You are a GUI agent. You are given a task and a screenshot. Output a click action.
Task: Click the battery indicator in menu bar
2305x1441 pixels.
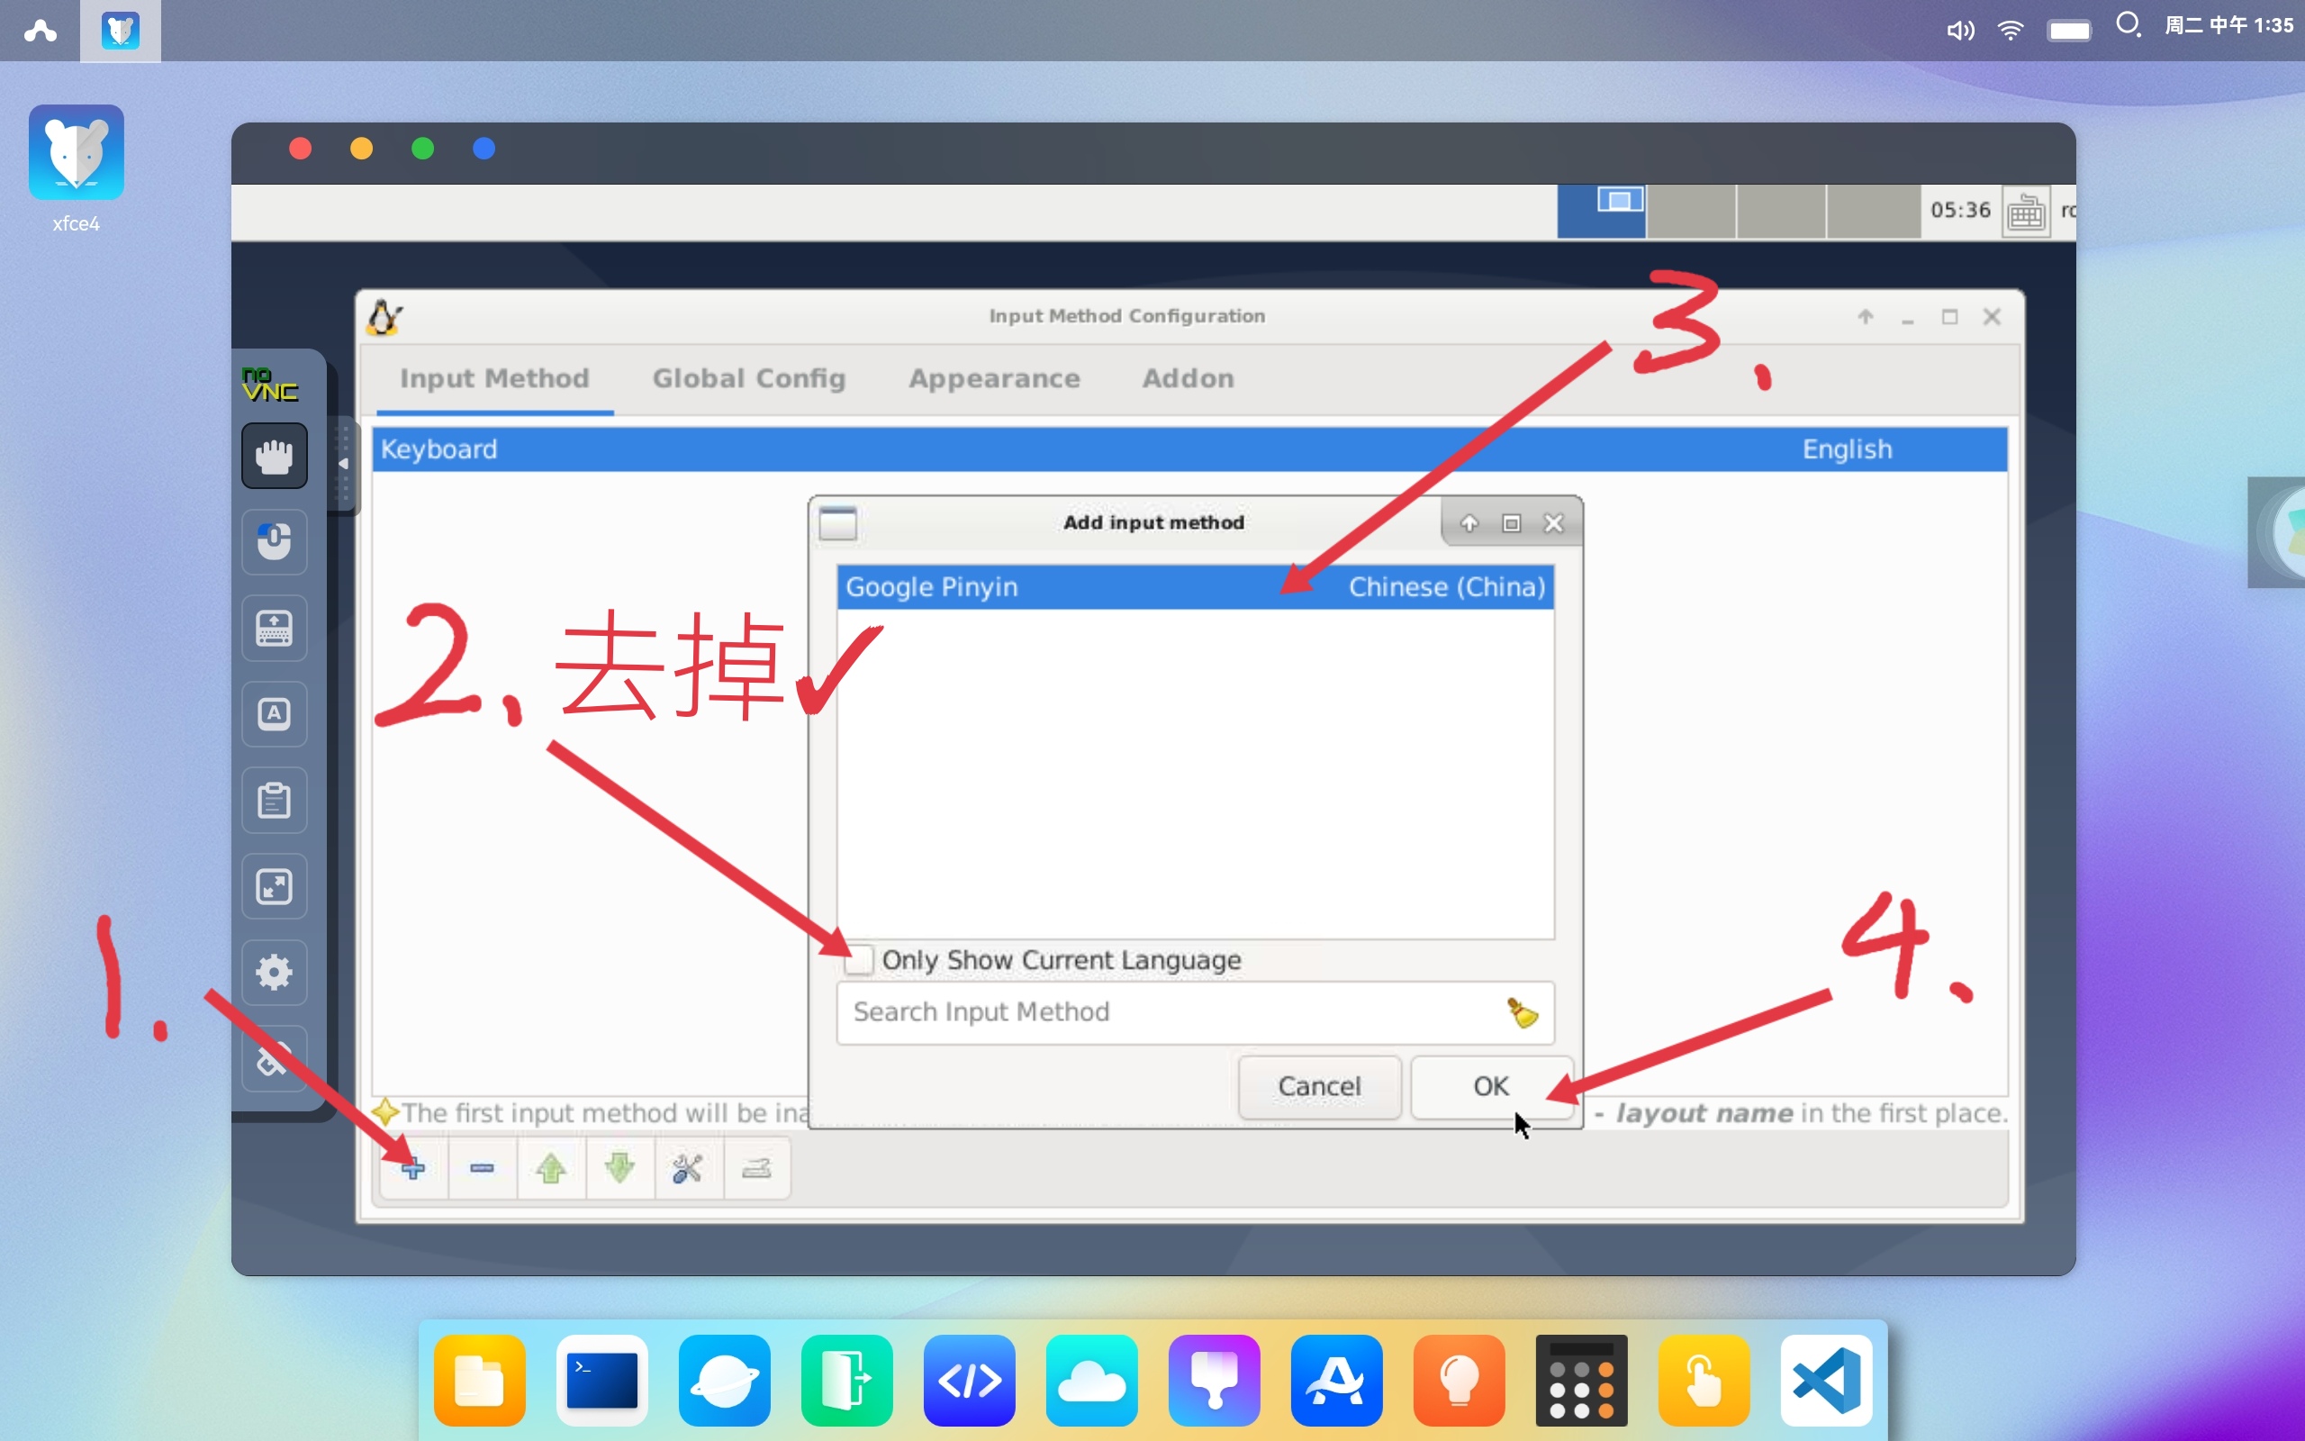2069,31
